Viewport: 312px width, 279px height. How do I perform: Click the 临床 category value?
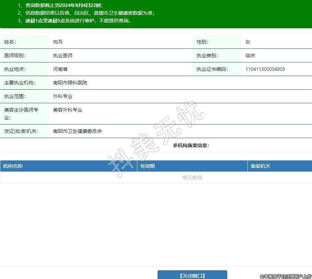(x=250, y=55)
